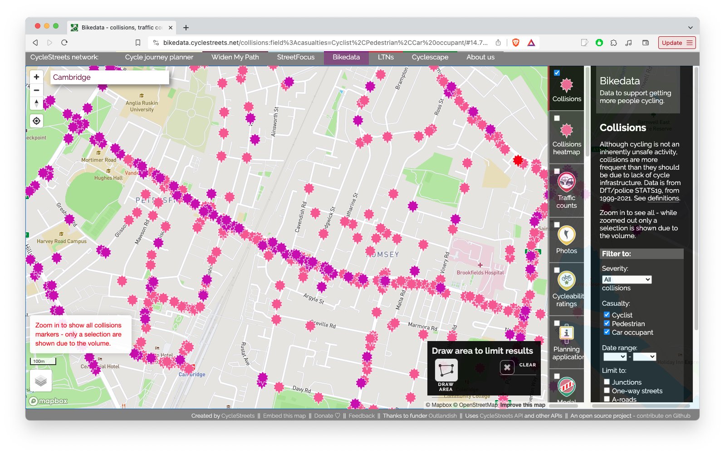Enable the Planning applications layer checkbox
Viewport: 725px width, 454px height.
(x=557, y=323)
